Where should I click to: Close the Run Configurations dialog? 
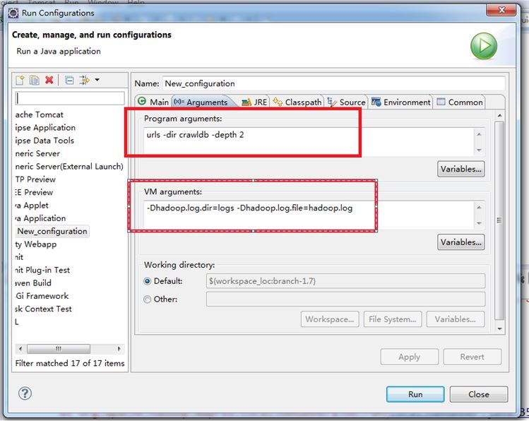tap(479, 394)
